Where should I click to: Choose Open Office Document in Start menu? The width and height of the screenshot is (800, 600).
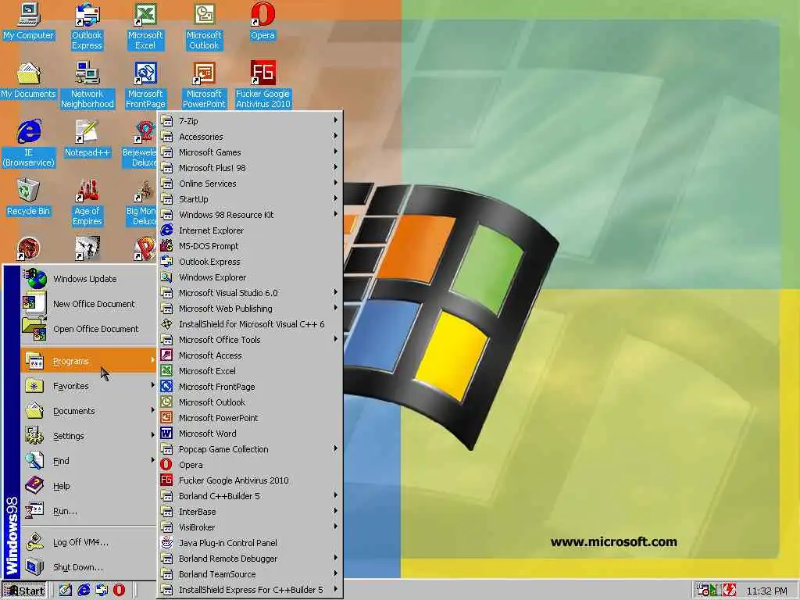[88, 329]
